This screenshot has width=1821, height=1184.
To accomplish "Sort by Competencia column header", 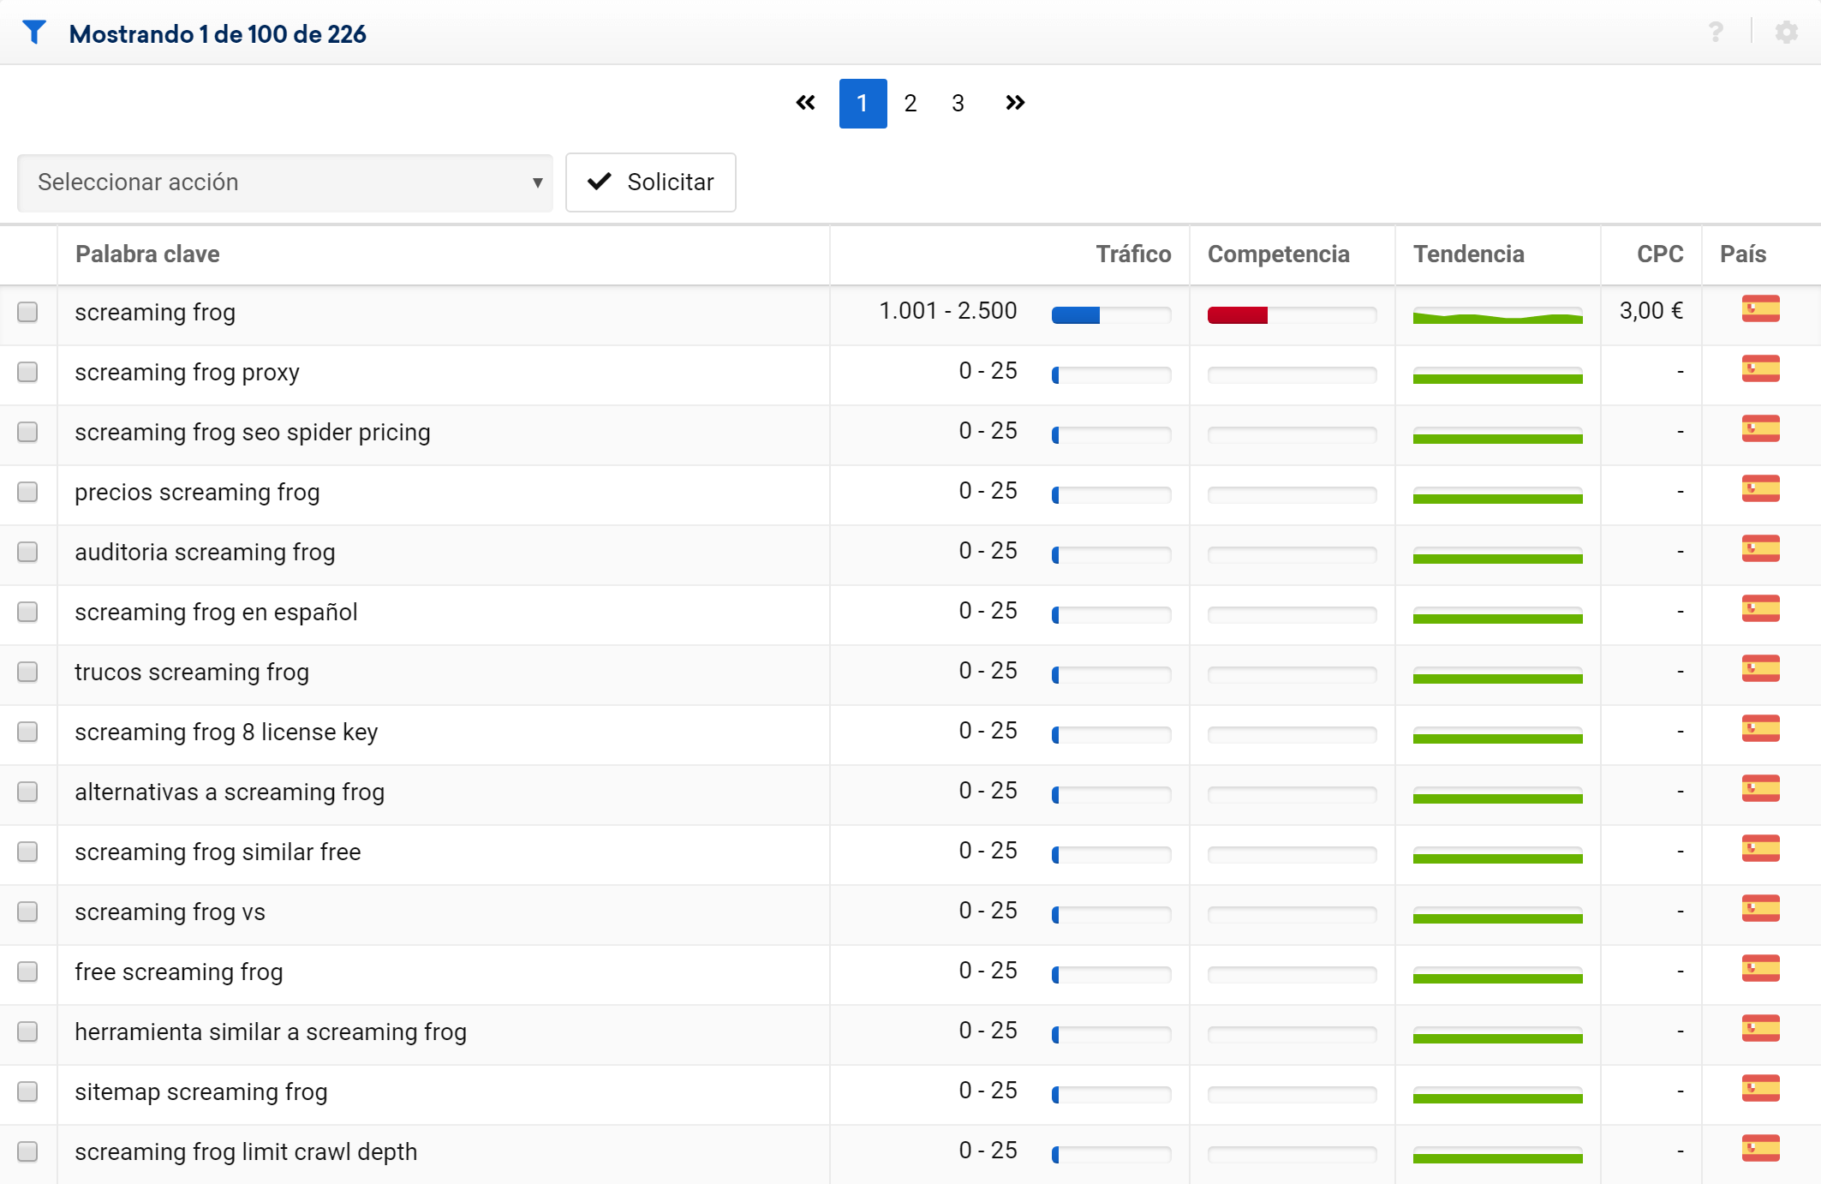I will pyautogui.click(x=1278, y=254).
